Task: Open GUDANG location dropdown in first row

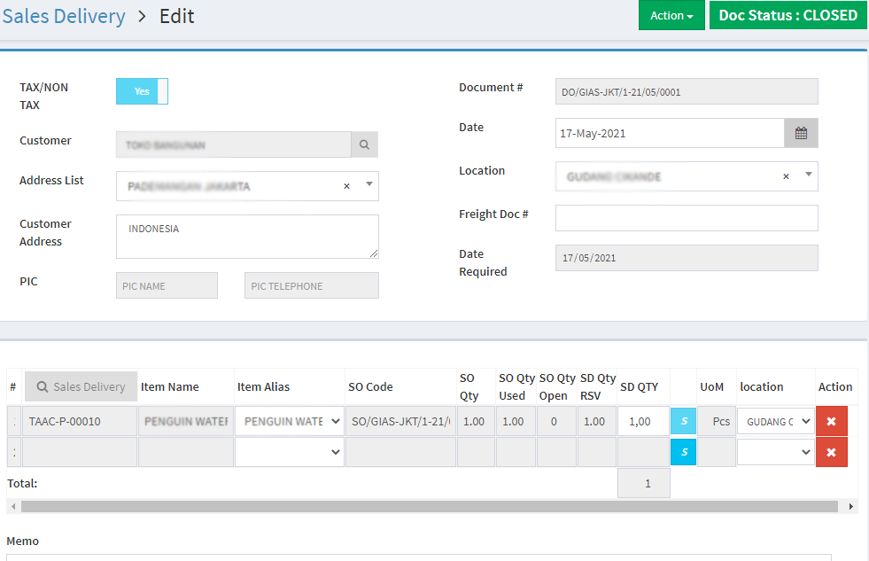Action: [x=776, y=421]
